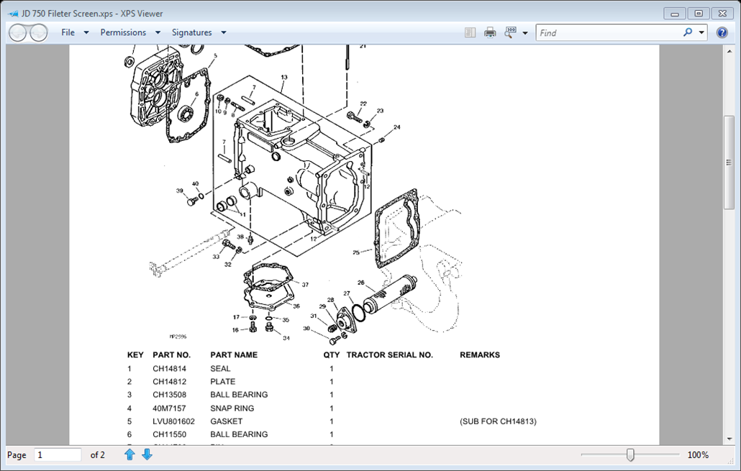Image resolution: width=741 pixels, height=471 pixels.
Task: Click the REMARKS column header
Action: coord(480,355)
